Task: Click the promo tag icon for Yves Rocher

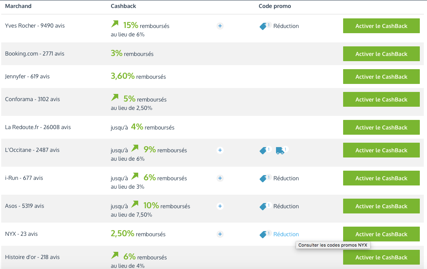Action: pos(263,26)
